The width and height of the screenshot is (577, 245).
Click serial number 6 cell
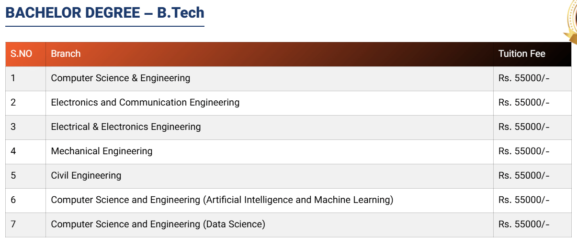[13, 200]
